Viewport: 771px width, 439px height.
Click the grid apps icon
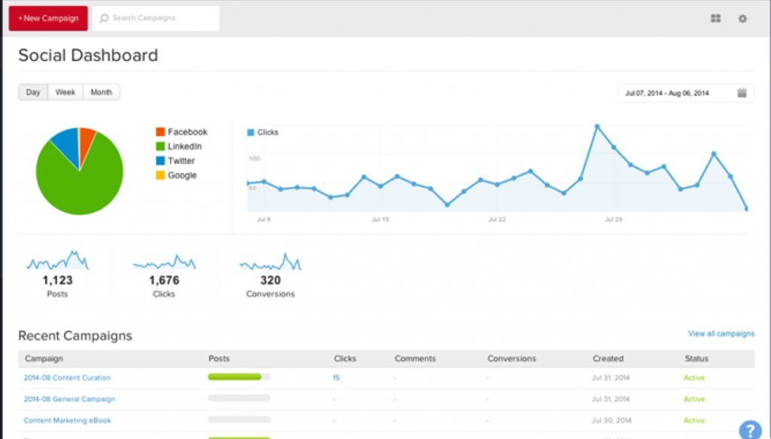point(715,17)
